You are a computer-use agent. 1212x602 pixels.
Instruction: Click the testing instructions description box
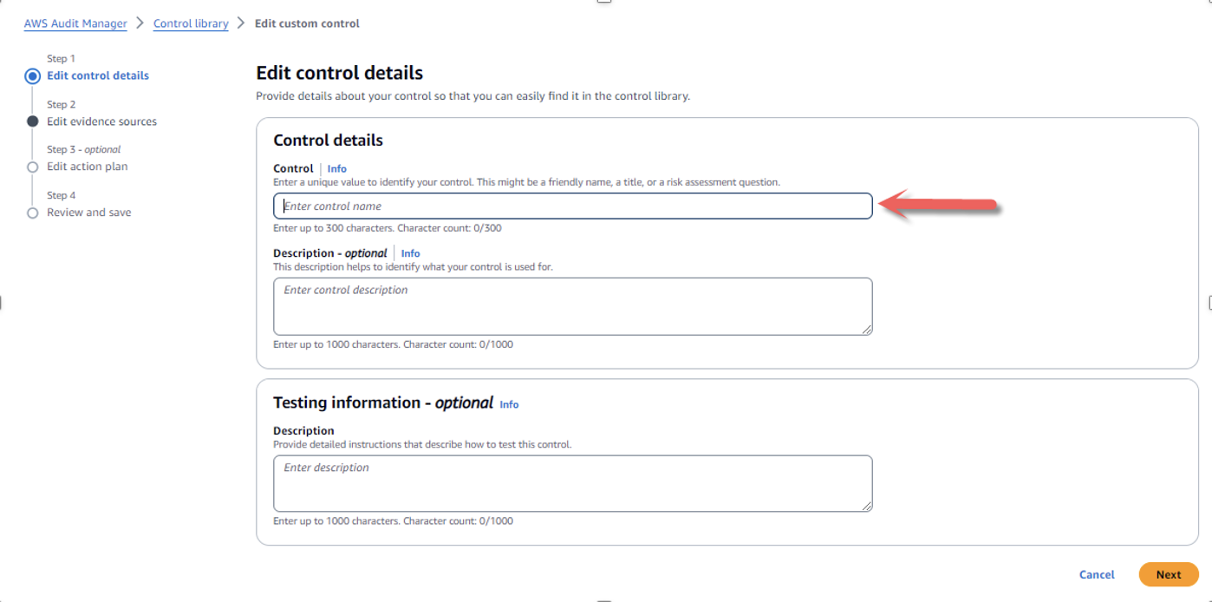point(572,482)
